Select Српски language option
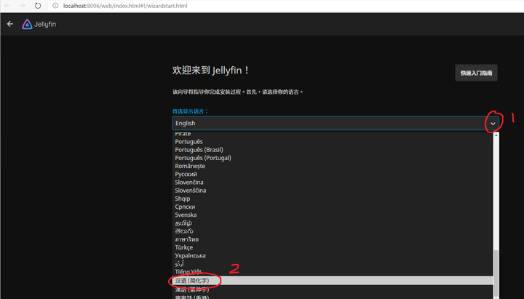 (333, 207)
